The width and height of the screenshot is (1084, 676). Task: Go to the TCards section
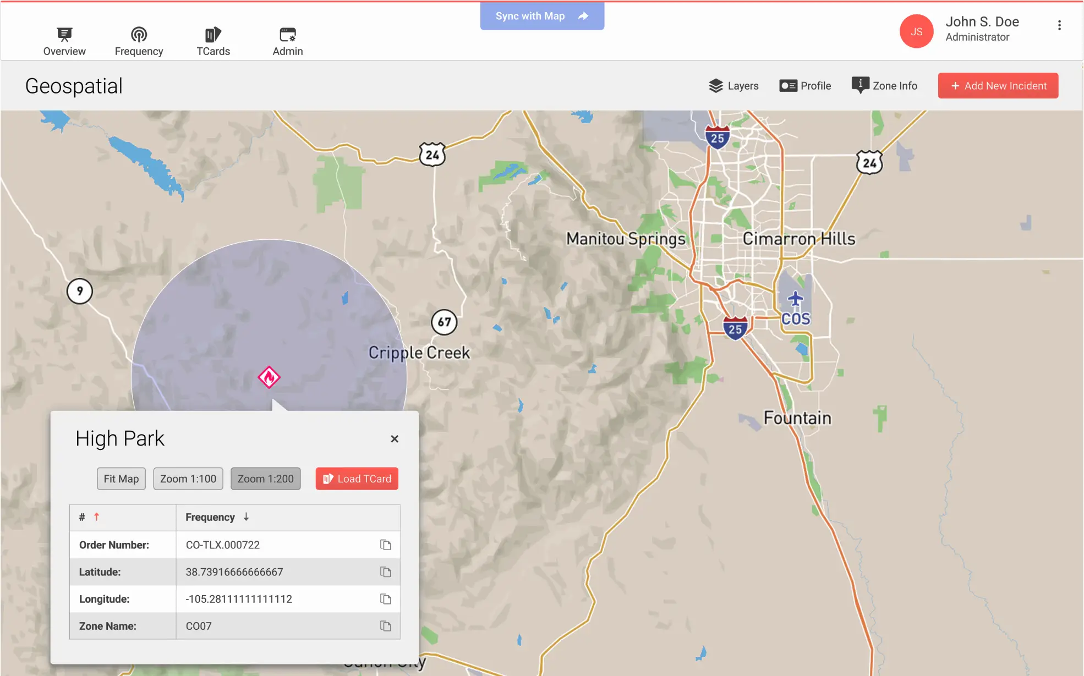coord(213,42)
